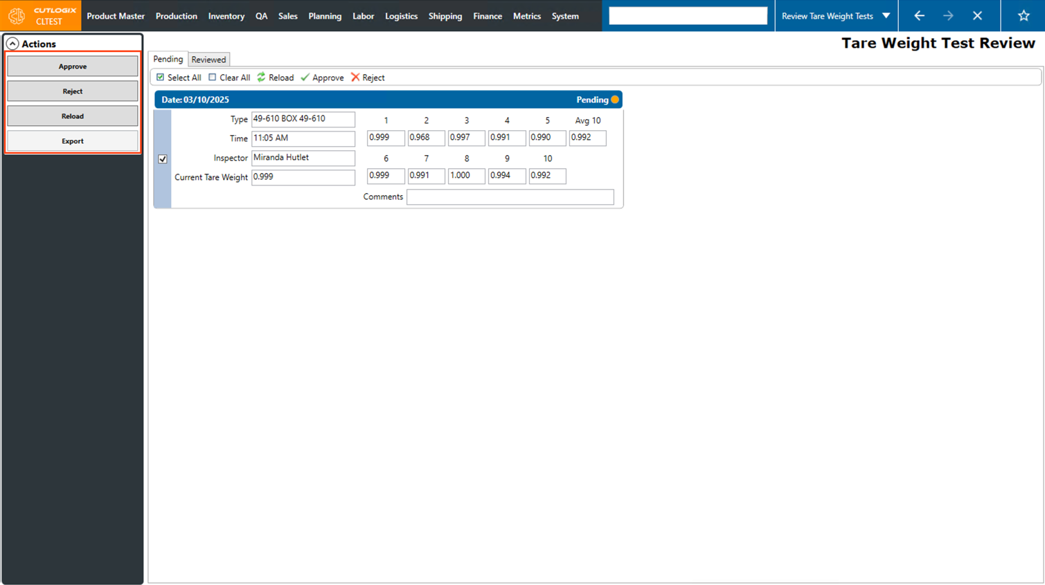Switch to the Reviewed tab

click(208, 59)
